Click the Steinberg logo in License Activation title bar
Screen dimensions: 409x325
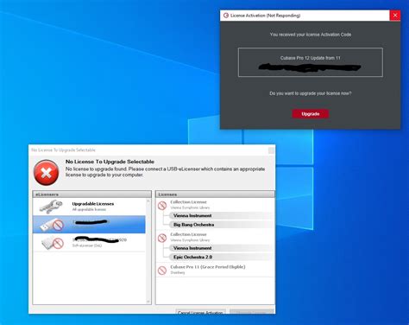226,16
